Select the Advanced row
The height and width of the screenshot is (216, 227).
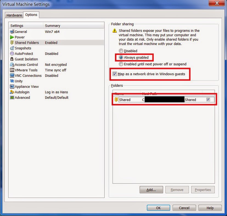tap(56, 98)
